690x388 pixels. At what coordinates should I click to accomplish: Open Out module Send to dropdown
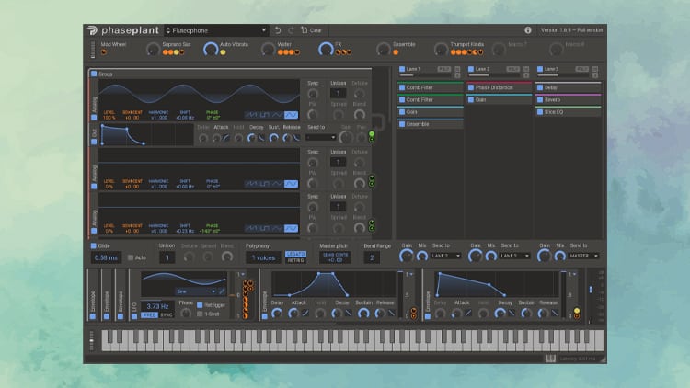pos(321,138)
